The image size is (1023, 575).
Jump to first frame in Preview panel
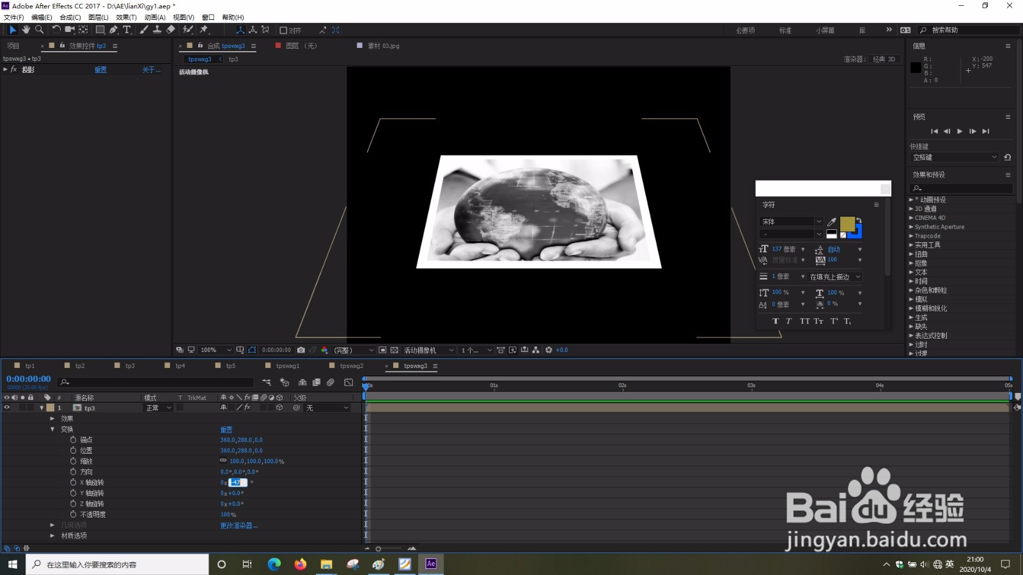(934, 131)
